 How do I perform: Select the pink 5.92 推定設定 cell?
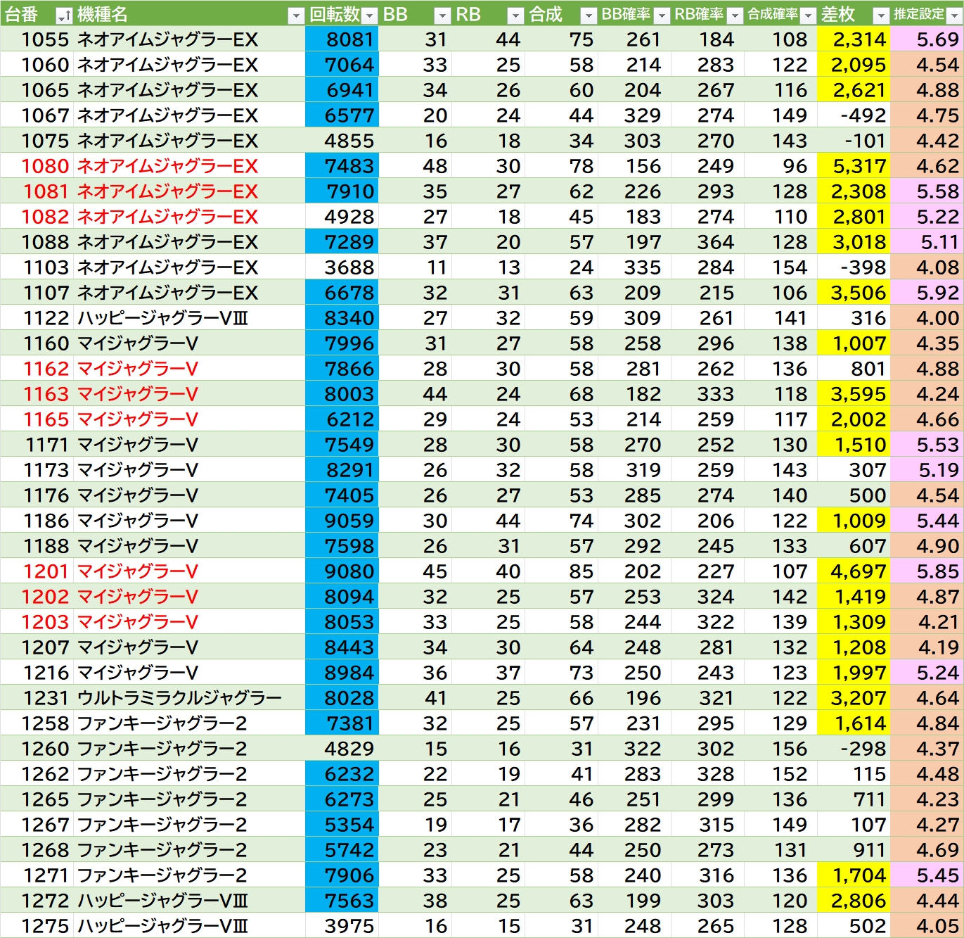coord(927,293)
